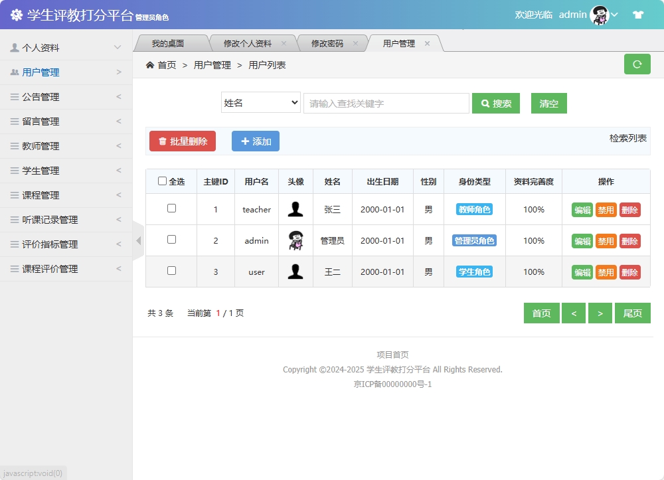Check the checkbox for user admin
664x480 pixels.
click(171, 240)
